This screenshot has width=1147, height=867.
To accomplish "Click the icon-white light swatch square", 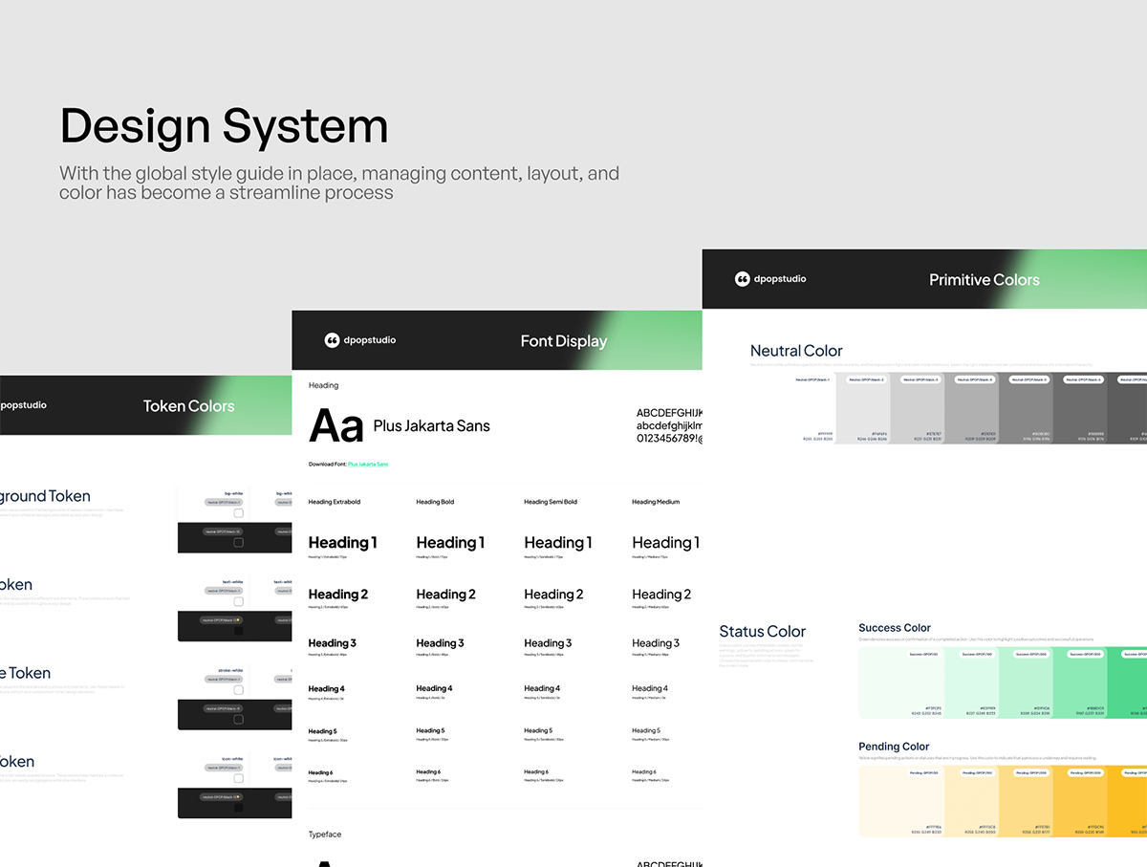I will pyautogui.click(x=238, y=778).
